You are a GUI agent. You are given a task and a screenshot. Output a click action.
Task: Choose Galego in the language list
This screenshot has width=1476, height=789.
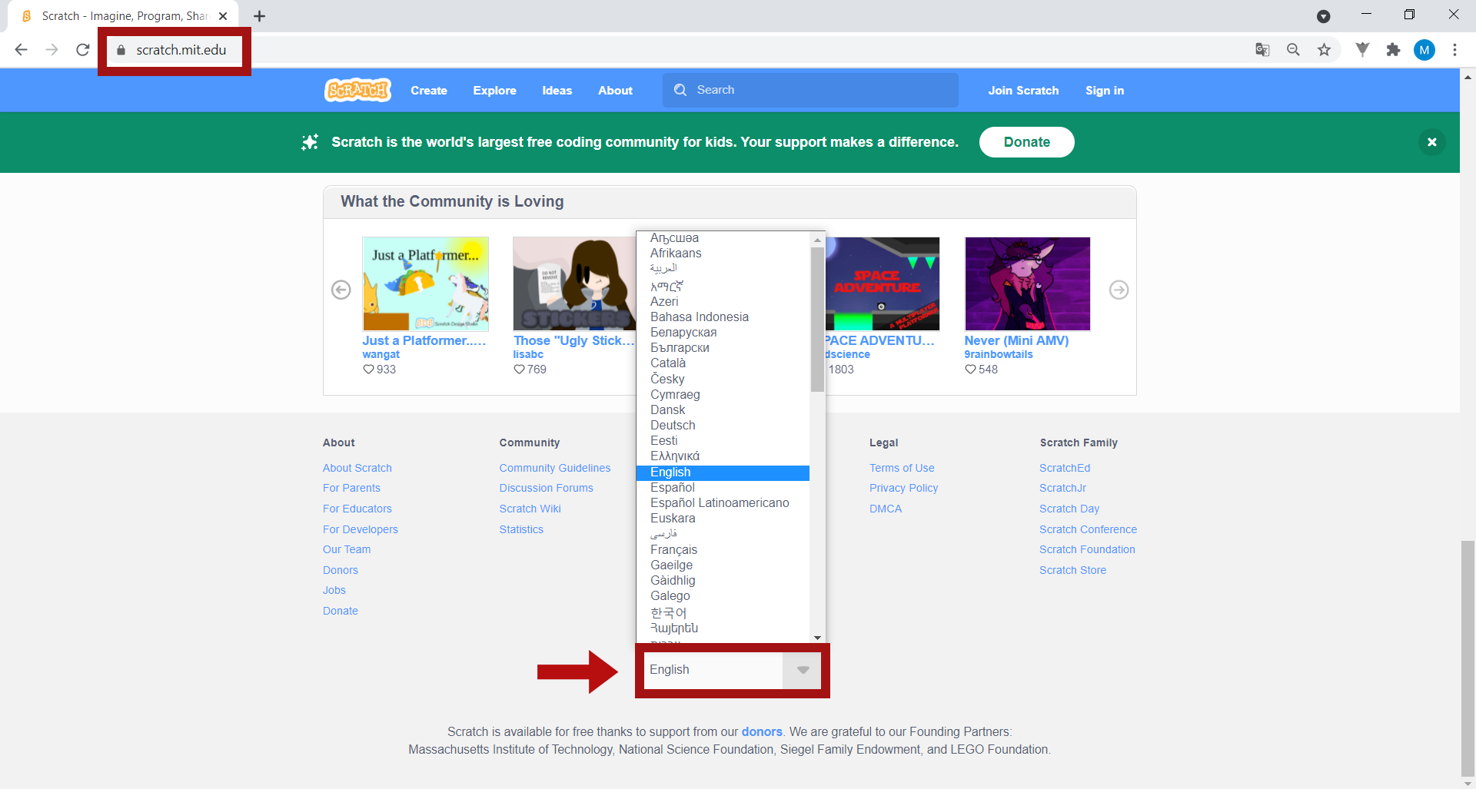[723, 595]
